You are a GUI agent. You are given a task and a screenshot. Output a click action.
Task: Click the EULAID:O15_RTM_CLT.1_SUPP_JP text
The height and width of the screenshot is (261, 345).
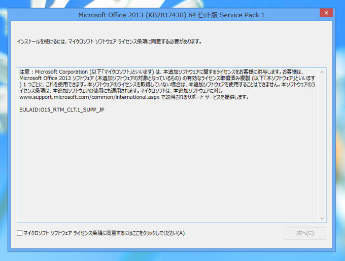[x=62, y=109]
